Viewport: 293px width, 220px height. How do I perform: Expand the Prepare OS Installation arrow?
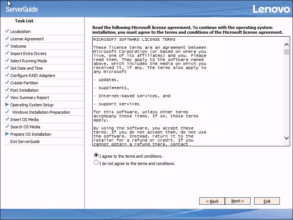point(6,134)
